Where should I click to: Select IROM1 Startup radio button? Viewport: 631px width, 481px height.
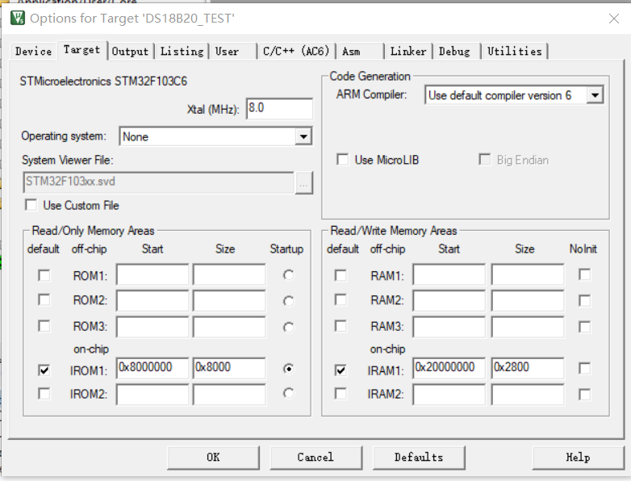coord(288,369)
